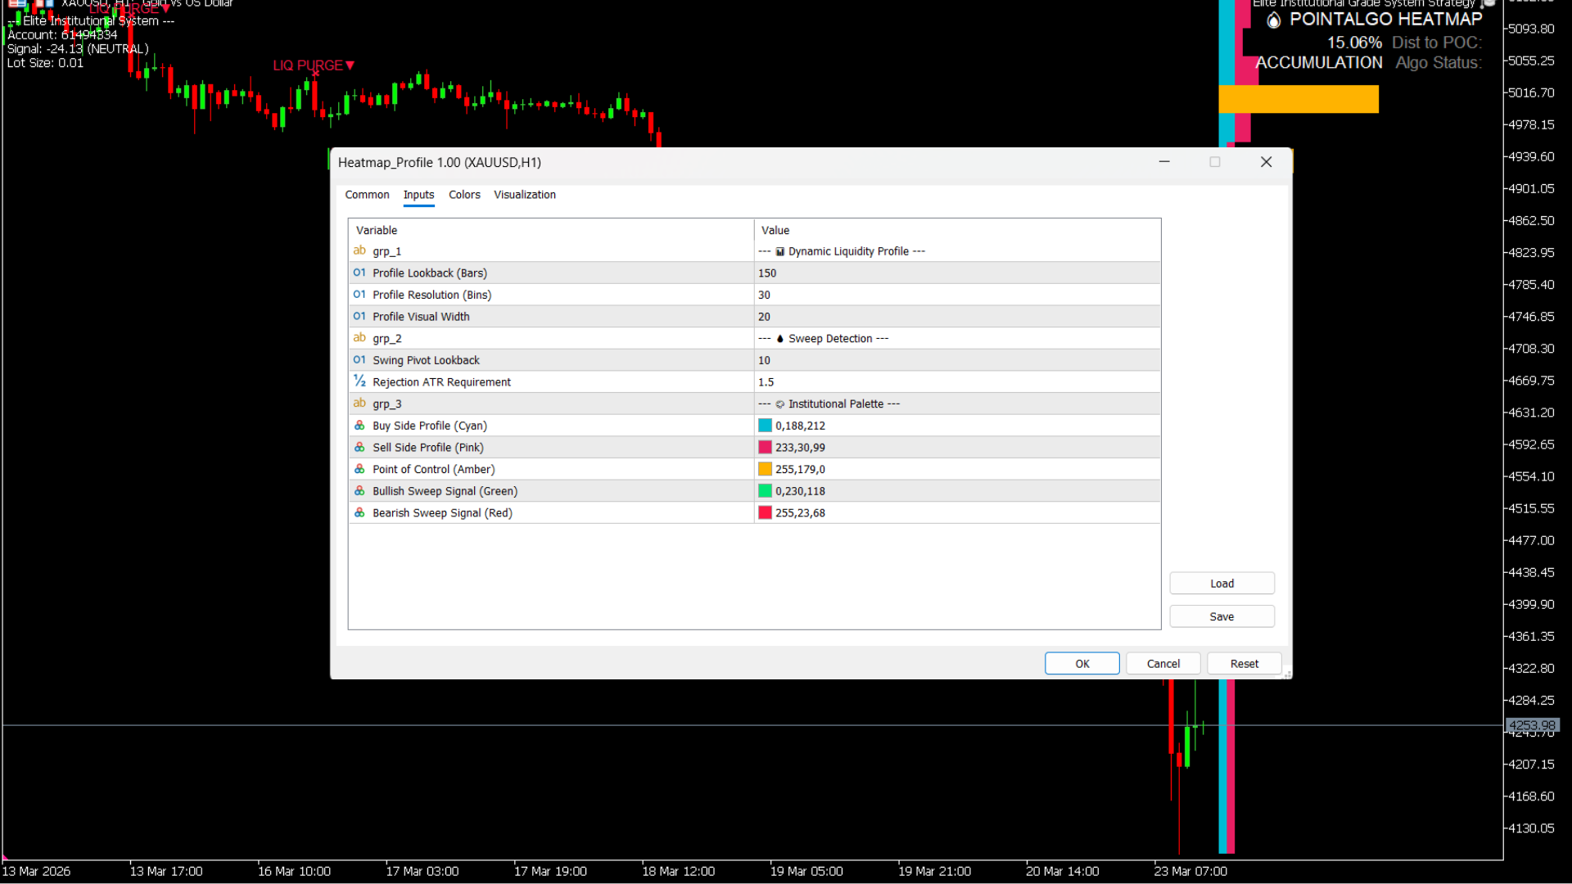This screenshot has width=1572, height=884.
Task: Click the color icon beside Point of Control
Action: 359,469
